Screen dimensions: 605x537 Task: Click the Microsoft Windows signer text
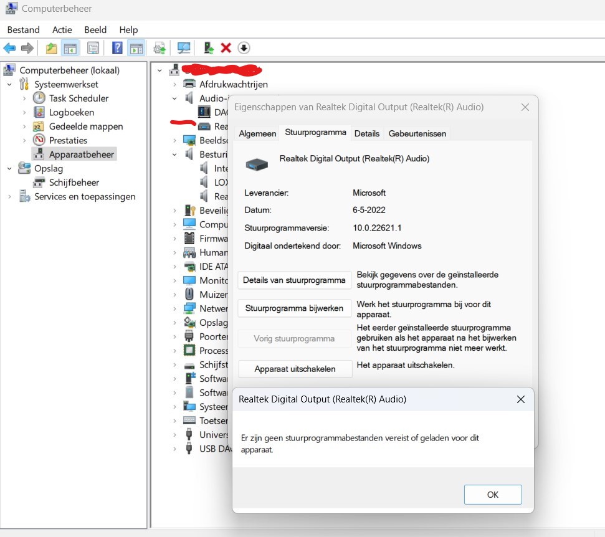pyautogui.click(x=387, y=245)
